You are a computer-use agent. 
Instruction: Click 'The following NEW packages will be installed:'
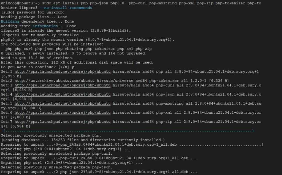tap(52, 44)
